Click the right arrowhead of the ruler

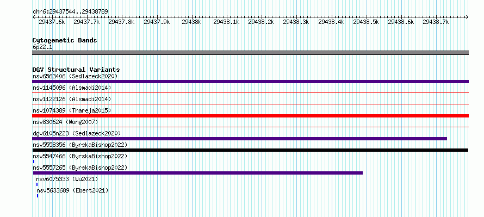[467, 17]
